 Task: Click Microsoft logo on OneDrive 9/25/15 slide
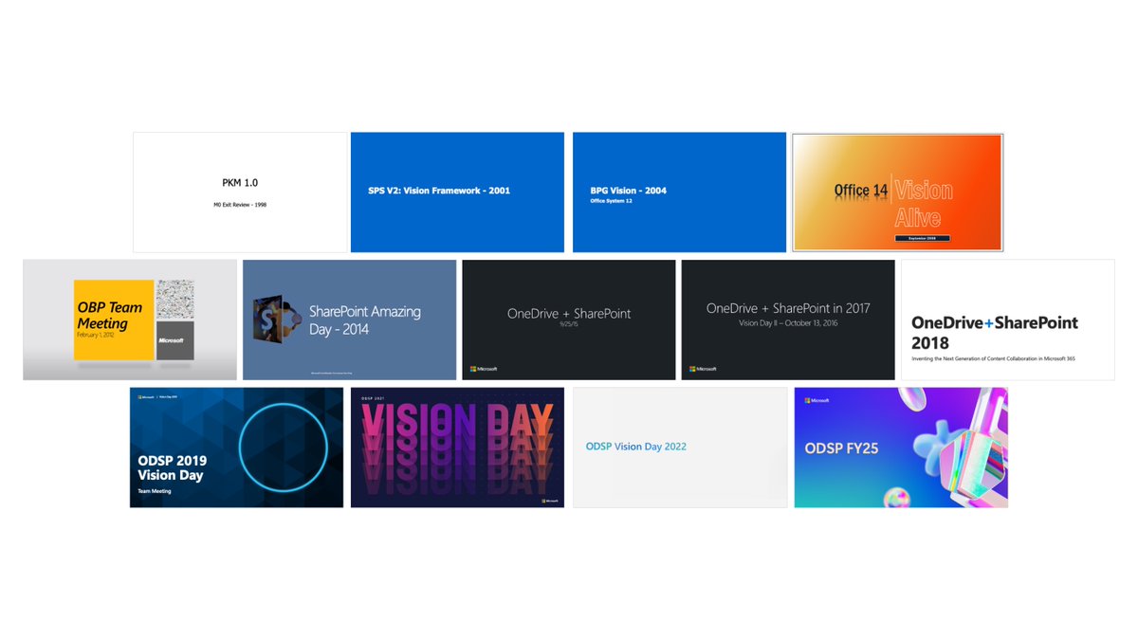(x=484, y=369)
